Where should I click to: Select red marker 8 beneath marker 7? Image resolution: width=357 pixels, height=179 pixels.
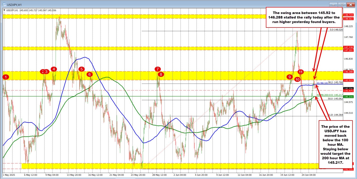pos(161,74)
